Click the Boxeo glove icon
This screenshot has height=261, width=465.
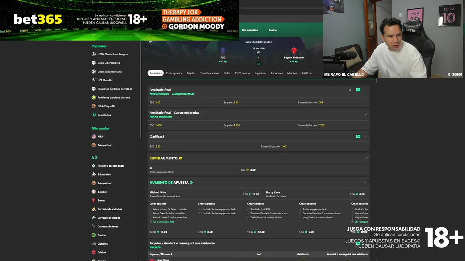click(94, 200)
